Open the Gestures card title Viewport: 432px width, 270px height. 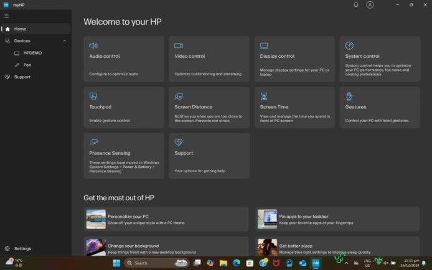355,107
